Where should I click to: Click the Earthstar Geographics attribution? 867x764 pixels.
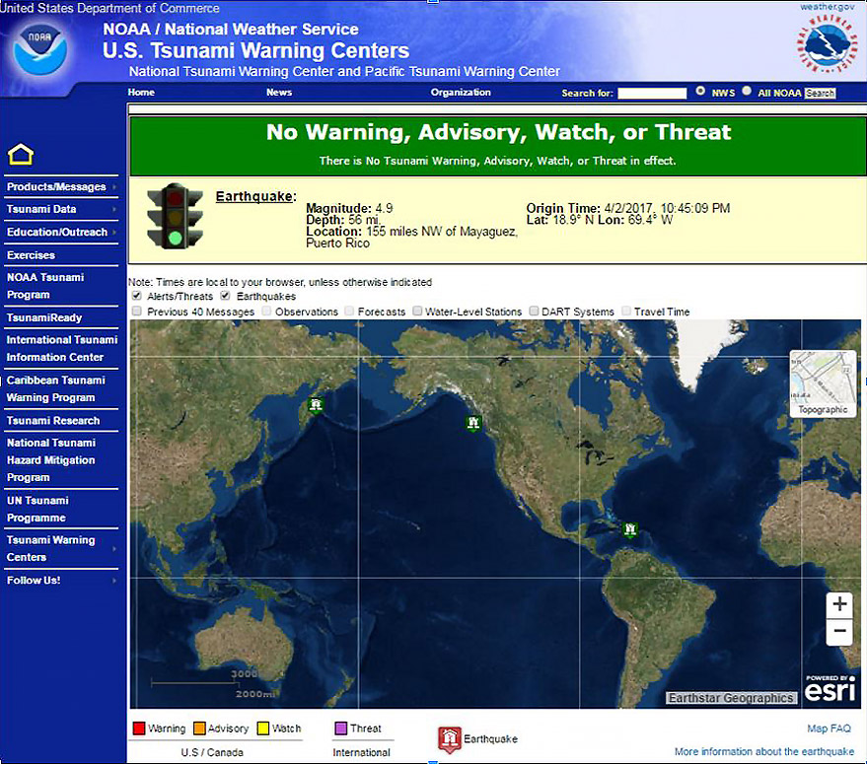click(731, 698)
